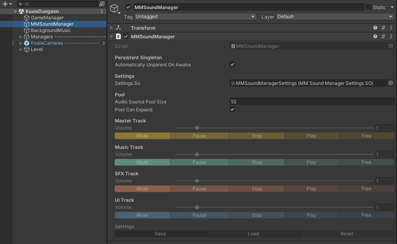Click the MMSoundManager component presets icon
Image resolution: width=397 pixels, height=244 pixels.
point(383,36)
